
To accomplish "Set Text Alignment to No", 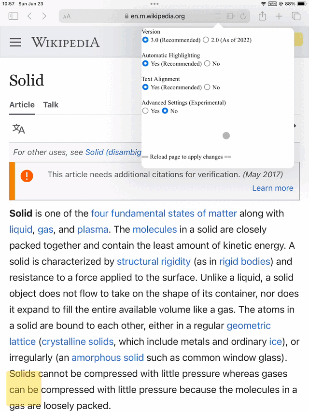I will tap(207, 87).
